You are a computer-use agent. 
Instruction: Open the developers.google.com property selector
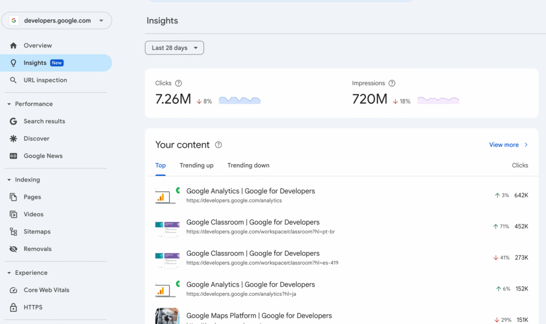click(x=56, y=21)
